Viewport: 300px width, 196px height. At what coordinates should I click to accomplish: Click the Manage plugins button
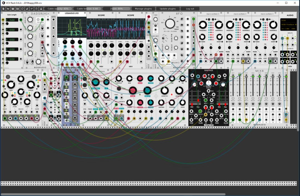(x=143, y=9)
